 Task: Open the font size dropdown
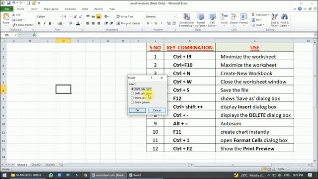coord(71,16)
